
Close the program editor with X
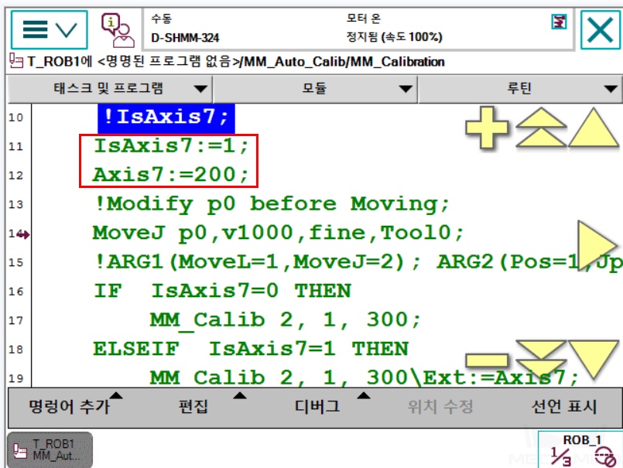pyautogui.click(x=601, y=30)
